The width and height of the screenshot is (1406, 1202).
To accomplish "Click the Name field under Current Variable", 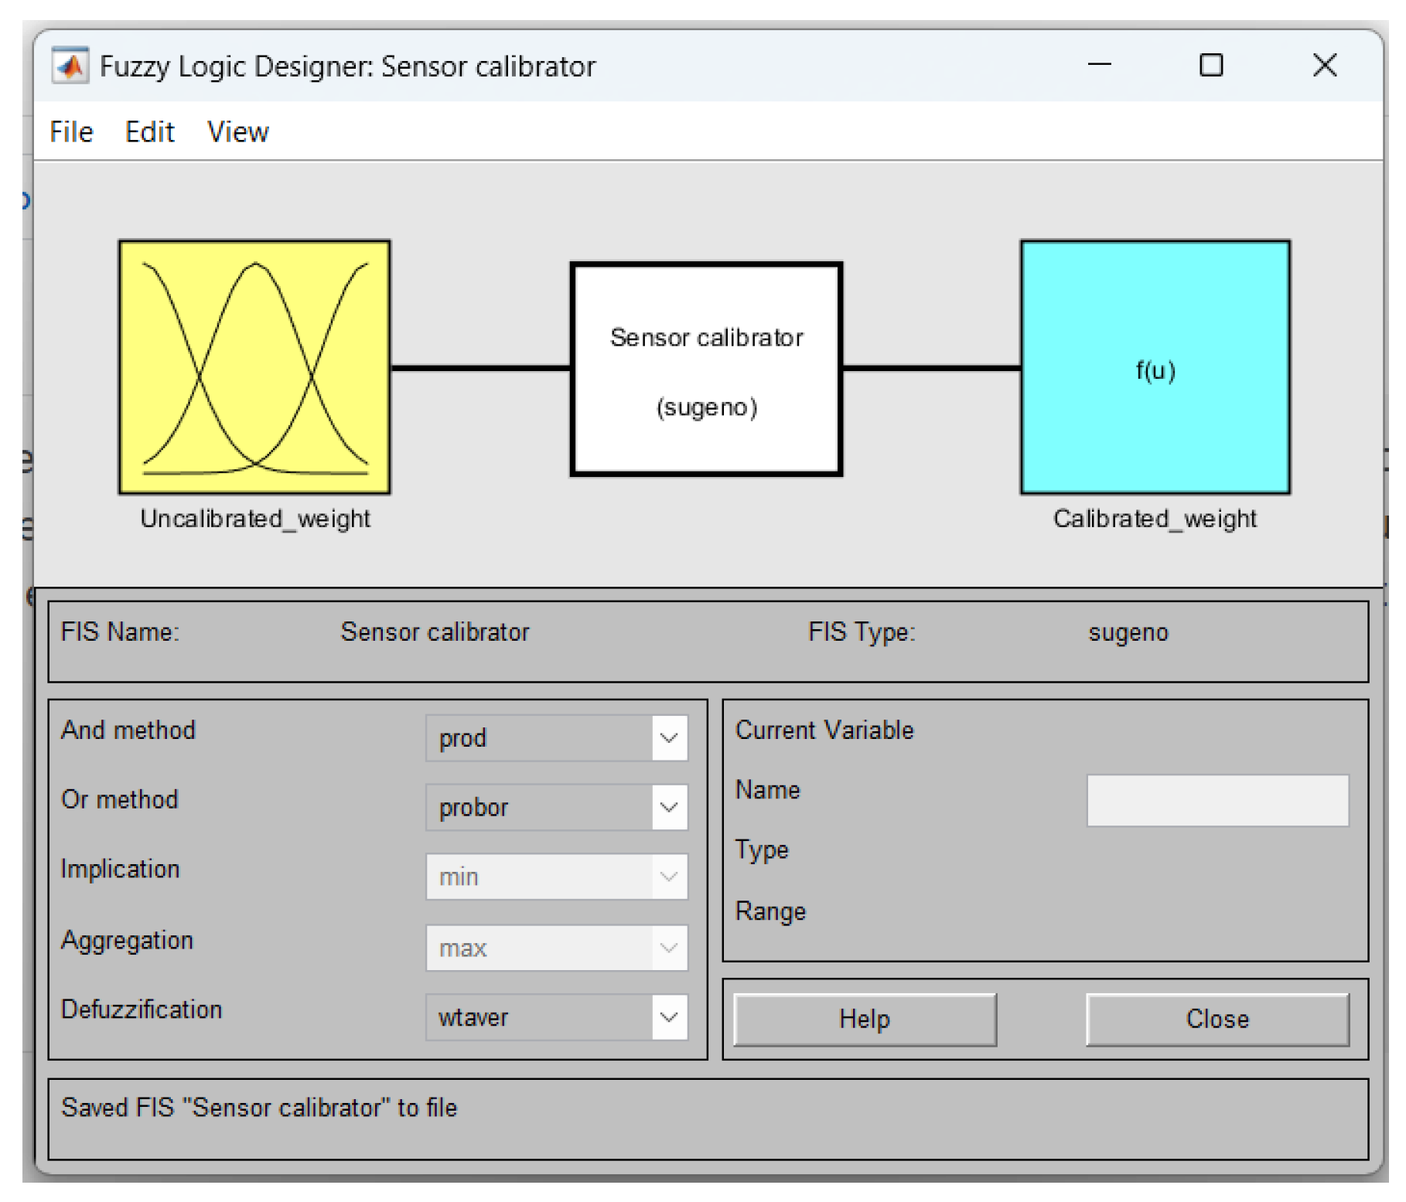I will pos(1217,800).
